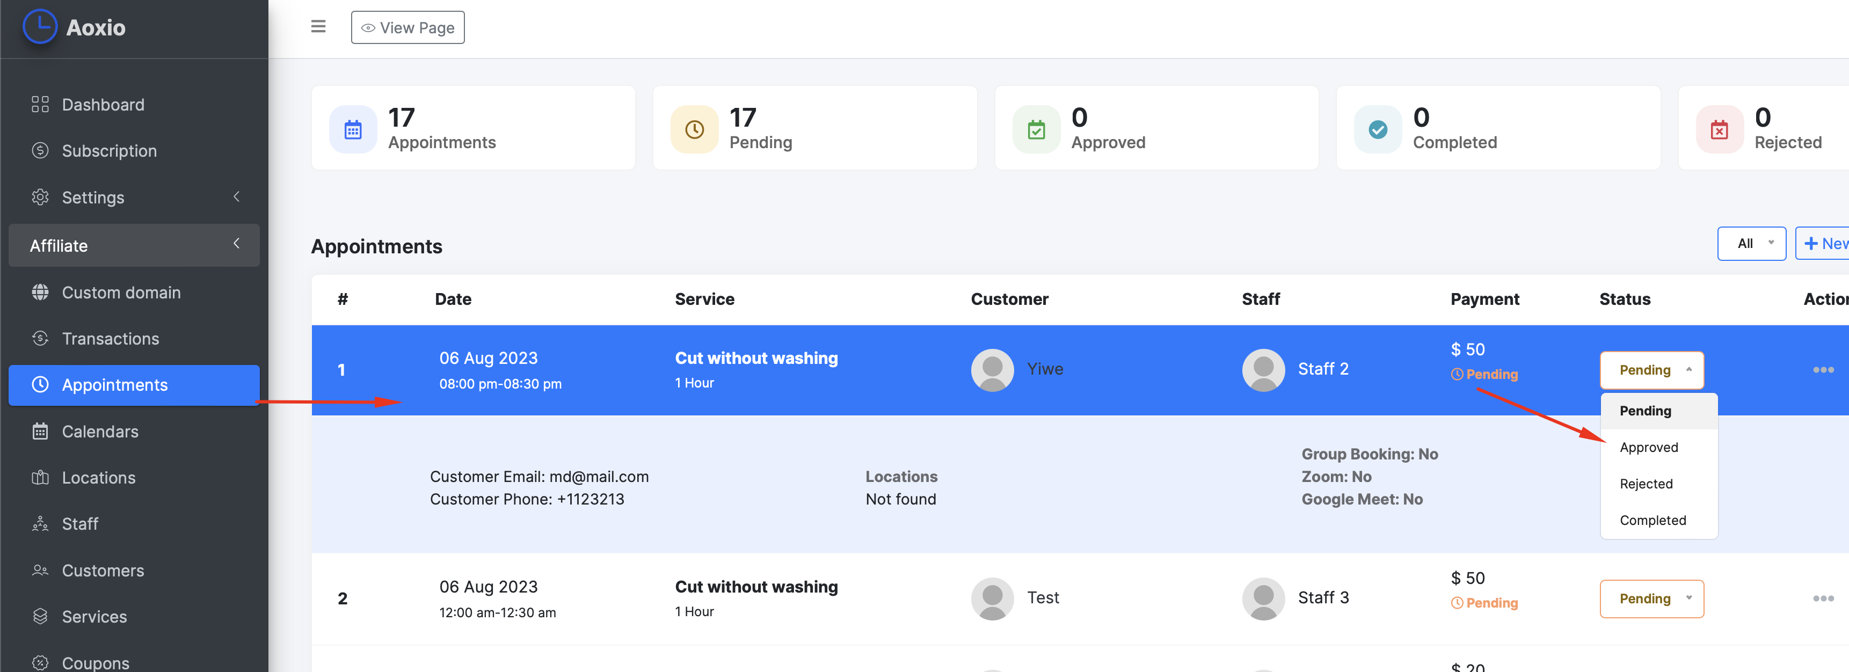Click Staff 3 avatar
Viewport: 1849px width, 672px height.
[x=1263, y=599]
